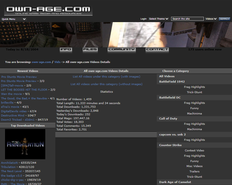This screenshot has width=232, height=185.
Task: Select Trick-Stunt under Counter Strike
Action: 195,177
